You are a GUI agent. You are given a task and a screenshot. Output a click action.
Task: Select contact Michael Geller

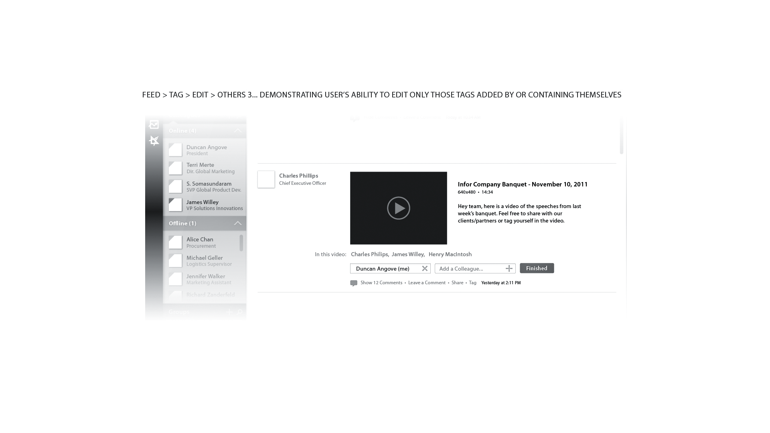tap(209, 261)
